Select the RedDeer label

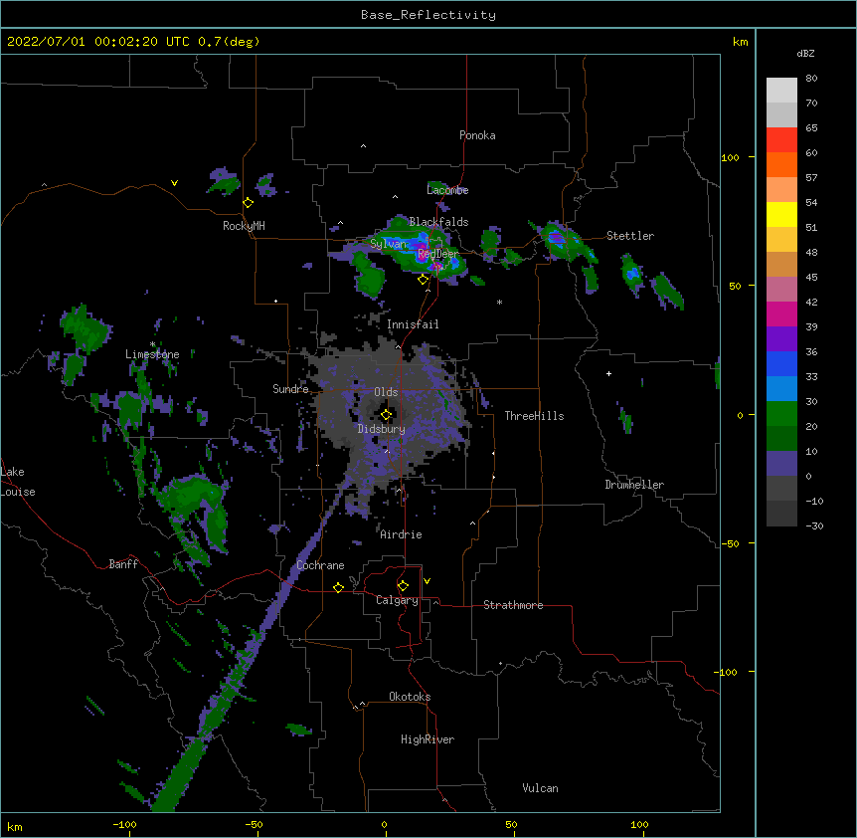pyautogui.click(x=437, y=254)
